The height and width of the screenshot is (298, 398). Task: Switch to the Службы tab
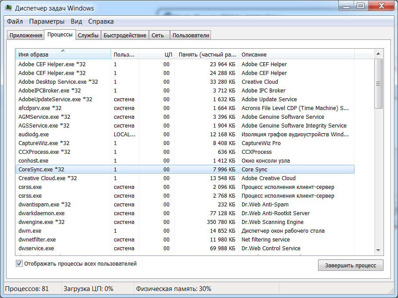pos(88,35)
